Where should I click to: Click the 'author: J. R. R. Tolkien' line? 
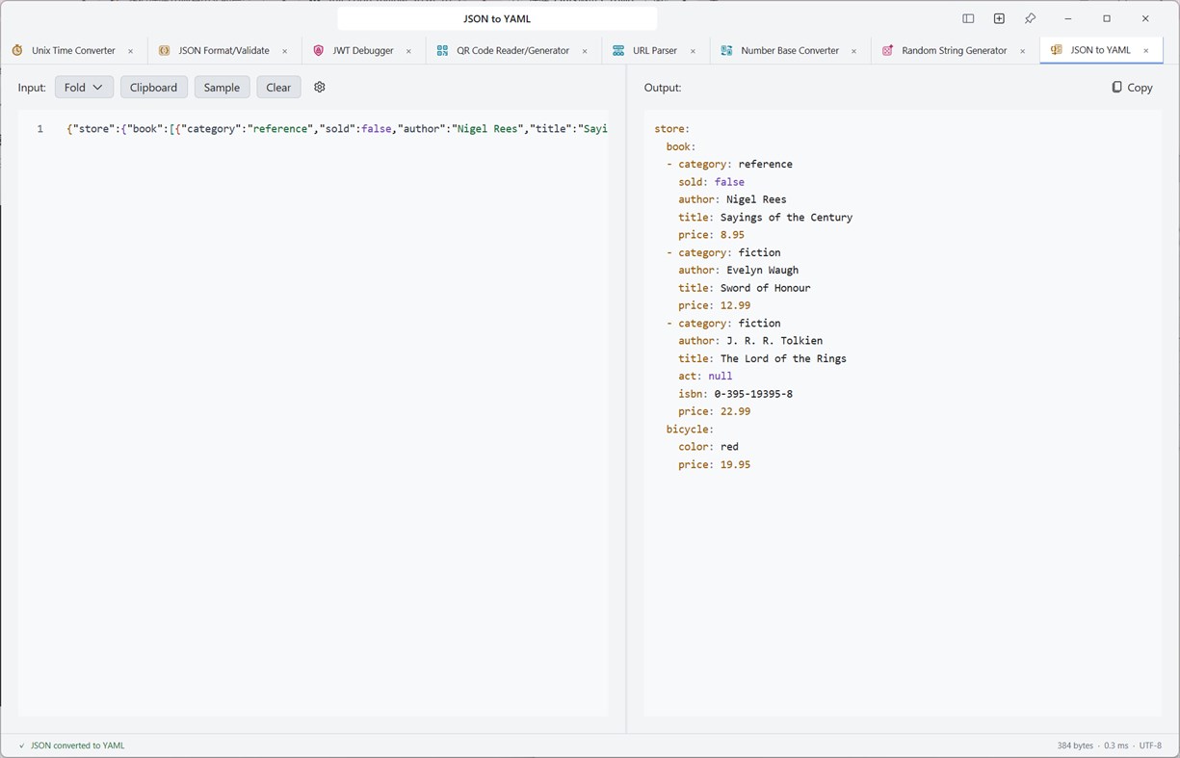click(x=750, y=341)
